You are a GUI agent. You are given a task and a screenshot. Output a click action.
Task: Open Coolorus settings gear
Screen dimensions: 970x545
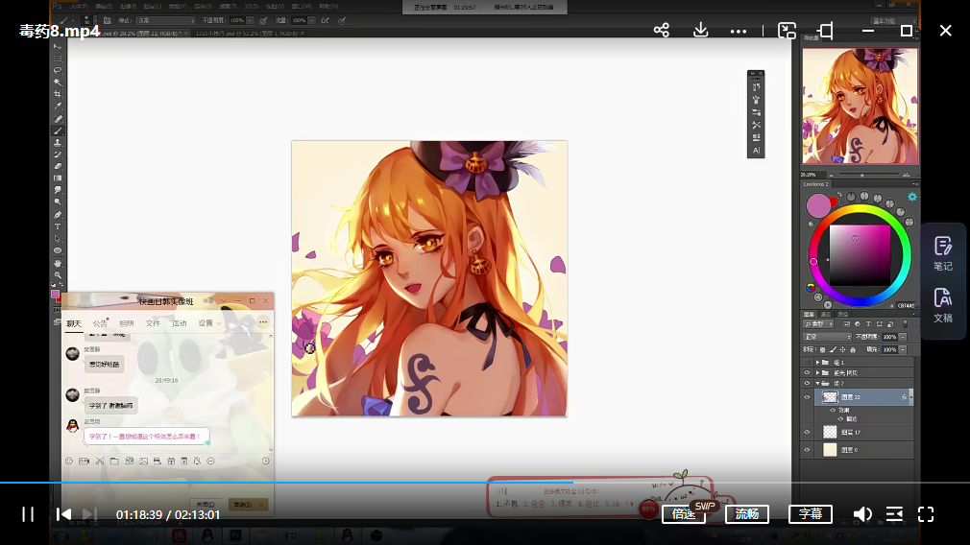pyautogui.click(x=911, y=197)
